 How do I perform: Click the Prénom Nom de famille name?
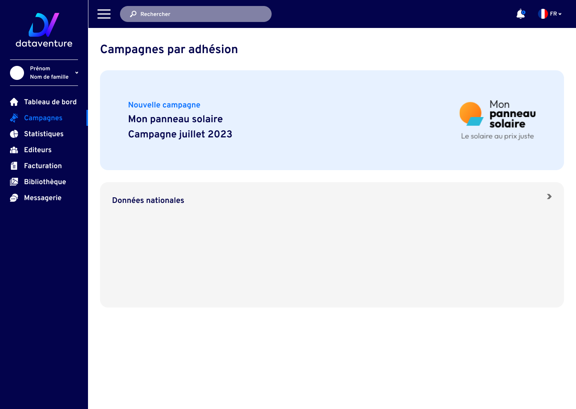click(49, 73)
